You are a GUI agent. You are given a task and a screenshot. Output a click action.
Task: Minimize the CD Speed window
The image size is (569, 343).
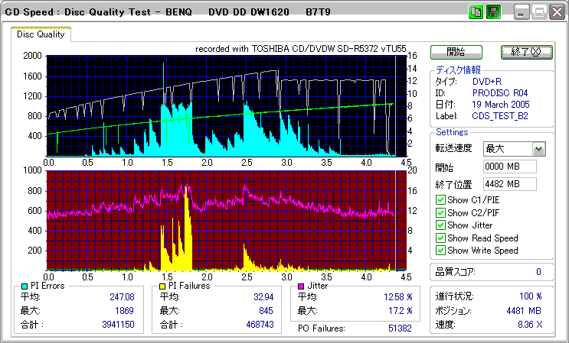(521, 13)
